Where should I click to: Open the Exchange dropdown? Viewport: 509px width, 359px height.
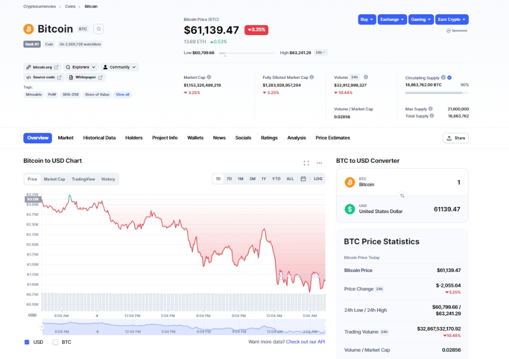pos(392,19)
